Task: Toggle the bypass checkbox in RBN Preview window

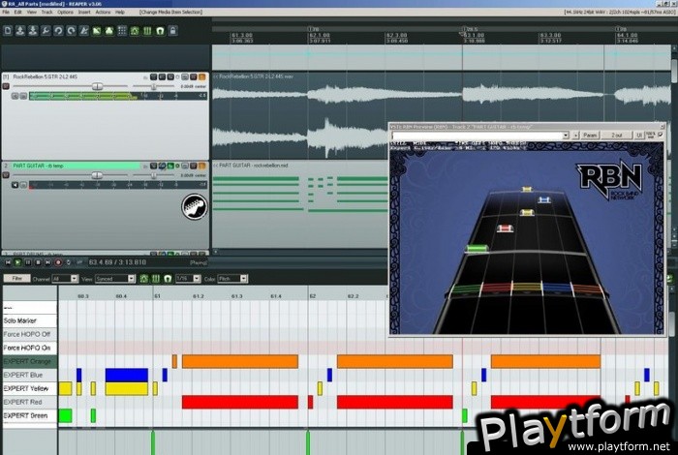Action: pyautogui.click(x=661, y=135)
